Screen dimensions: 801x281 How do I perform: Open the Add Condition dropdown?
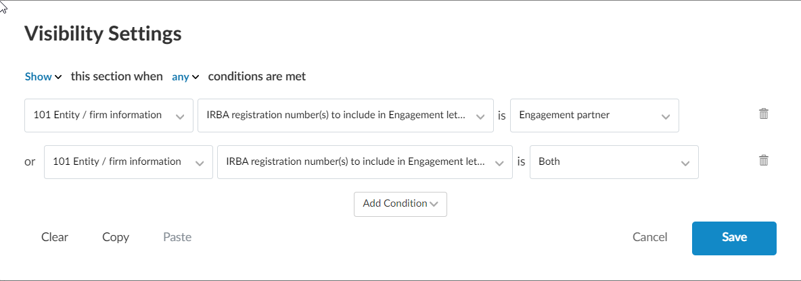pos(400,203)
